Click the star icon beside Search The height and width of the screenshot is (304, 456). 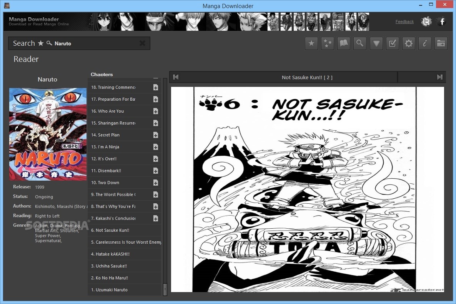pos(41,43)
